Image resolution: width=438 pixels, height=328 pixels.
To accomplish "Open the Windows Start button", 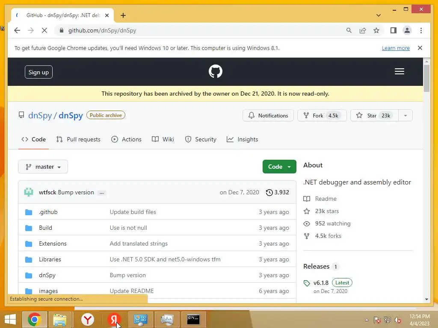I will coord(10,319).
